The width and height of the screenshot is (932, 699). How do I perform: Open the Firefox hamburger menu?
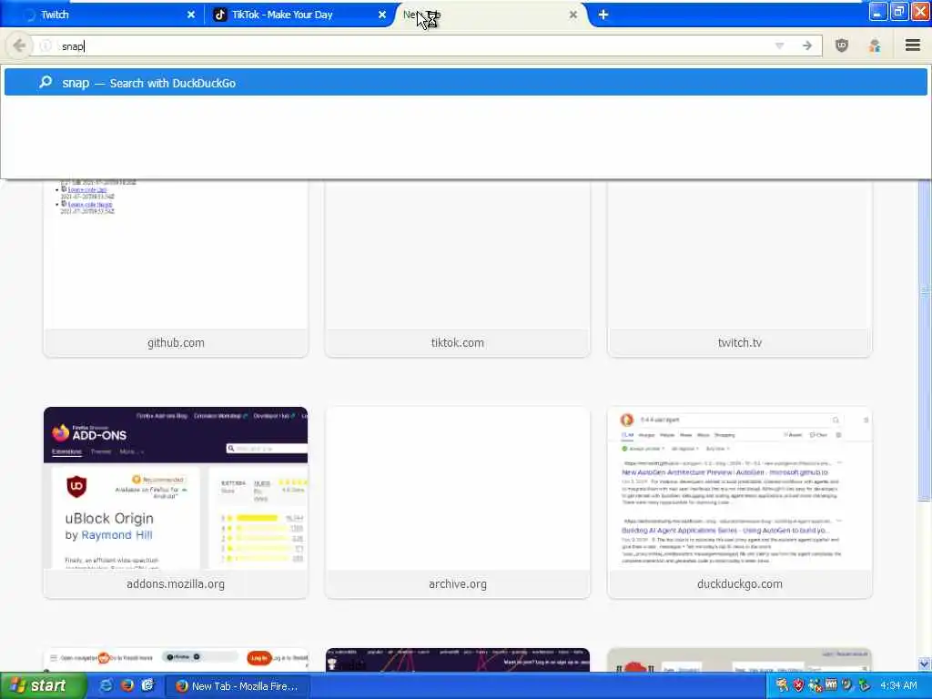pyautogui.click(x=913, y=46)
